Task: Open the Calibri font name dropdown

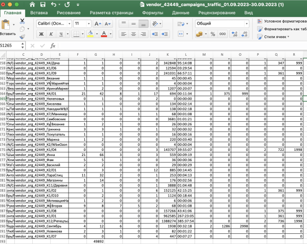Action: coord(52,24)
